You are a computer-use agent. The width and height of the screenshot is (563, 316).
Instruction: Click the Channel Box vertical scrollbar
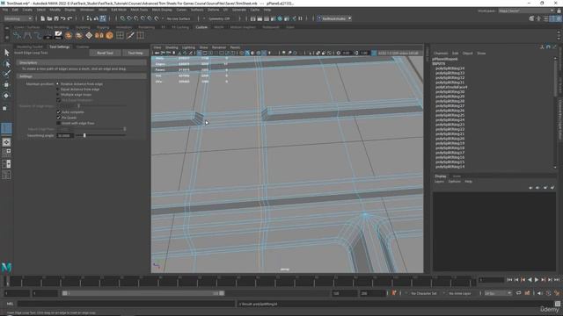point(556,113)
